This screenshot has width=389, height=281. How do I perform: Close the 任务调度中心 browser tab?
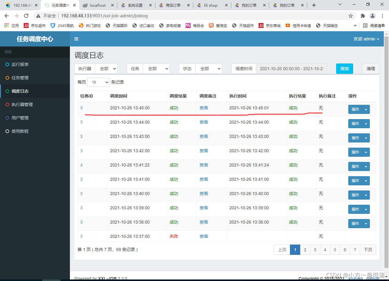74,5
